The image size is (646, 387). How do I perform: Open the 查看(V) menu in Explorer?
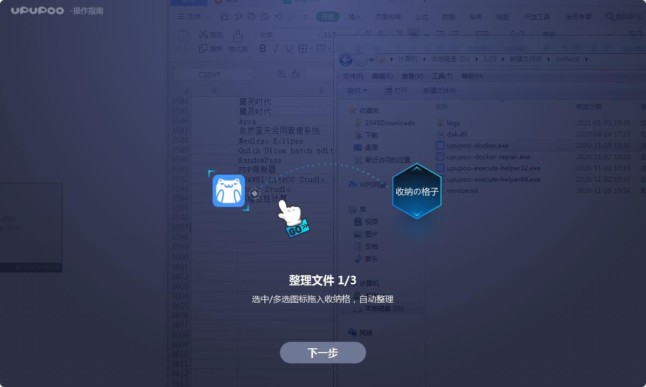tap(412, 76)
